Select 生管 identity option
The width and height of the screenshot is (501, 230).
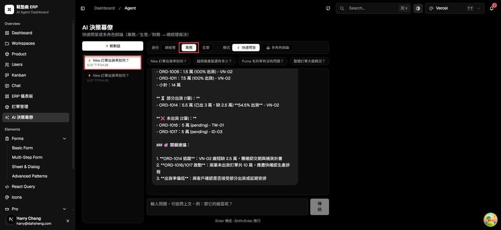tap(206, 48)
